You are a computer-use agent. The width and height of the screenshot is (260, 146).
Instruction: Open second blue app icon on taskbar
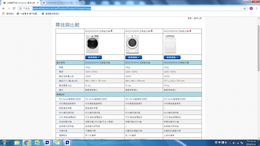pos(67,143)
